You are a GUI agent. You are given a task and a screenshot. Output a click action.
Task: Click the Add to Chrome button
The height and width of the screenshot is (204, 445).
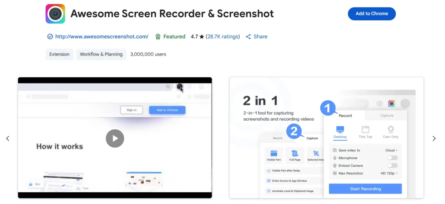point(372,13)
